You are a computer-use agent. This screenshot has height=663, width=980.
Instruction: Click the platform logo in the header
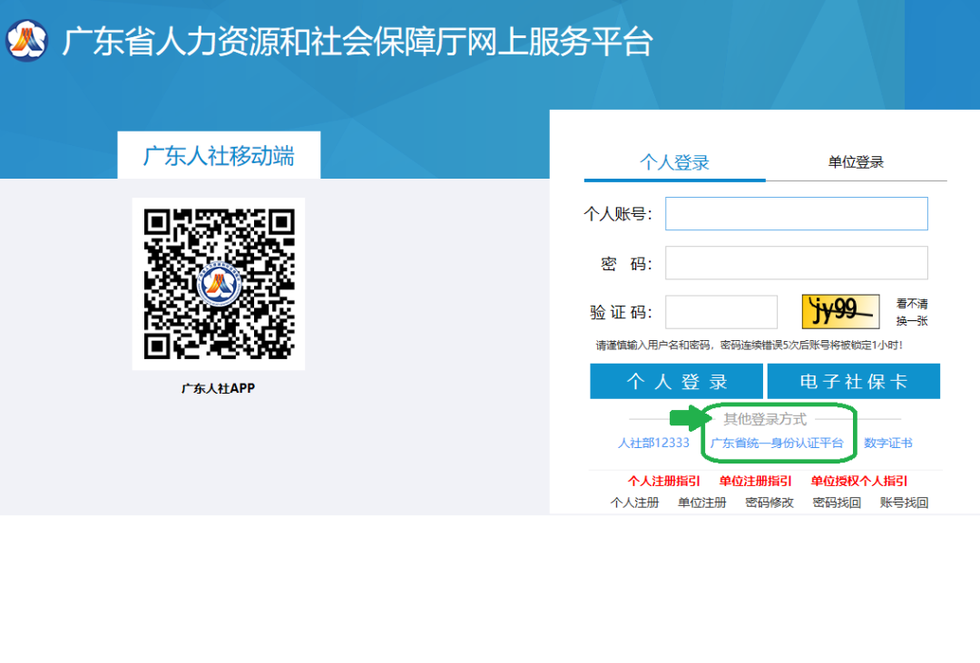tap(27, 41)
